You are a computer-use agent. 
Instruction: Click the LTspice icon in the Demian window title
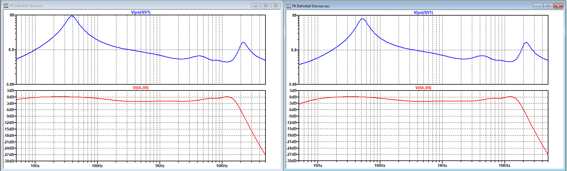289,6
